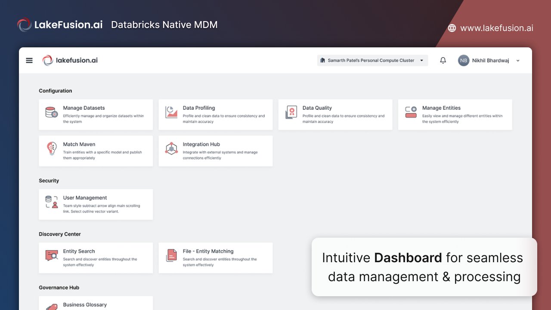The height and width of the screenshot is (310, 551).
Task: Click the Data Quality certificate icon
Action: 291,112
